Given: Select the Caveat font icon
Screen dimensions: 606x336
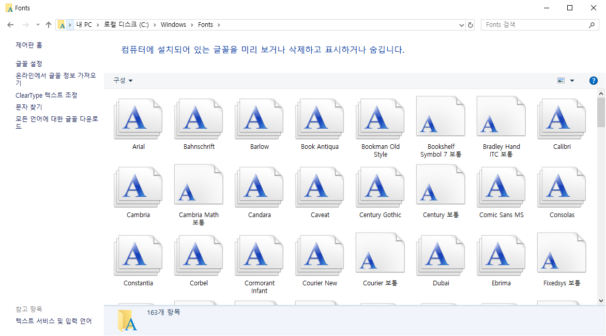Looking at the screenshot, I should click(320, 188).
